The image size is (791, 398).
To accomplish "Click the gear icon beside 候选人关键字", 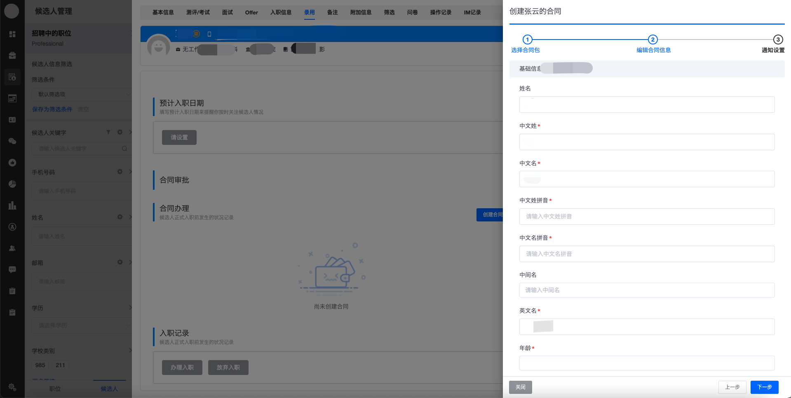I will [x=120, y=132].
